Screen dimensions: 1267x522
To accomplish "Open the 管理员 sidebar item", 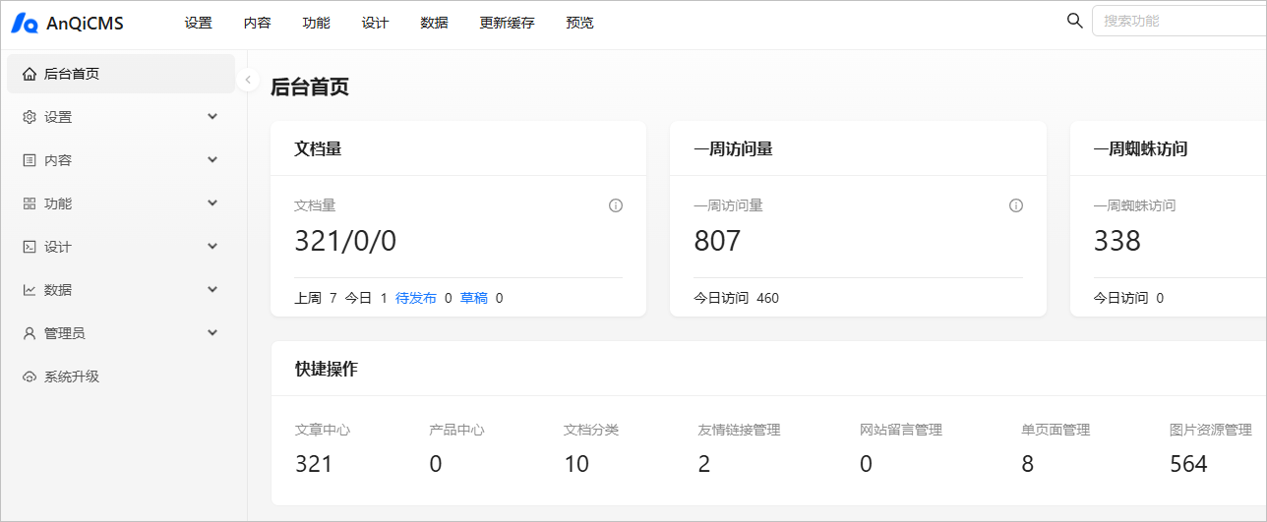I will click(121, 333).
